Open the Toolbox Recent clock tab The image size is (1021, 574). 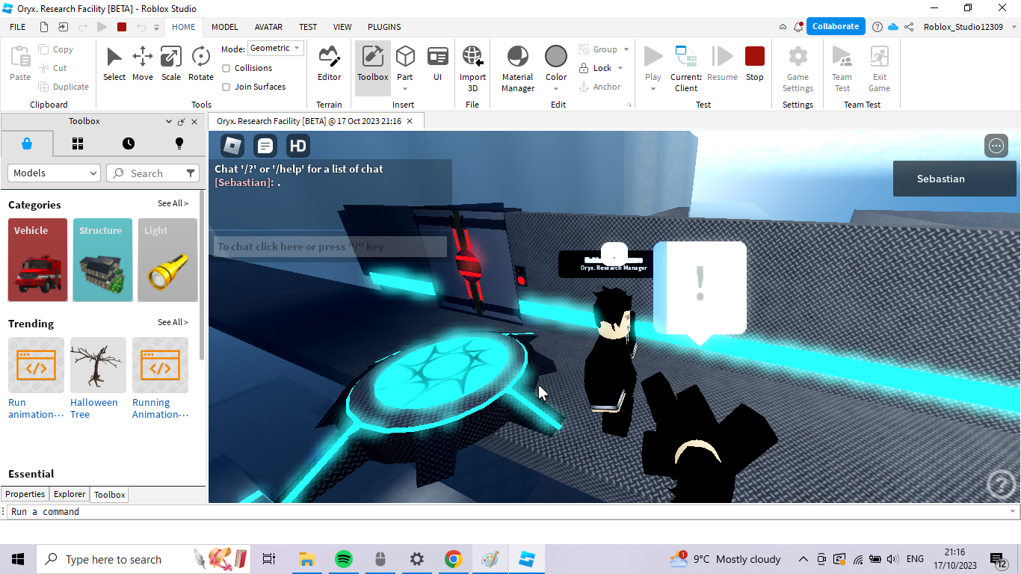129,143
